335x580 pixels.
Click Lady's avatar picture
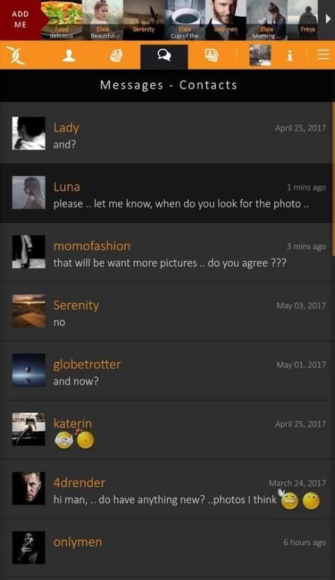[x=29, y=133]
